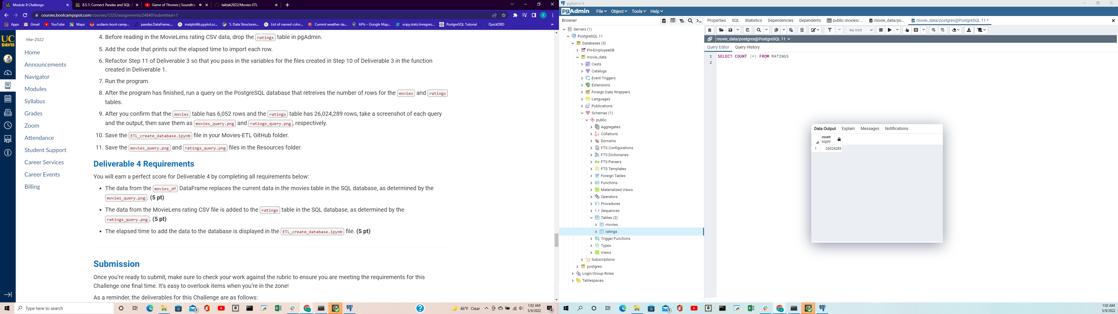Open the No limit rows dropdown
This screenshot has height=314, width=1118.
click(x=861, y=30)
